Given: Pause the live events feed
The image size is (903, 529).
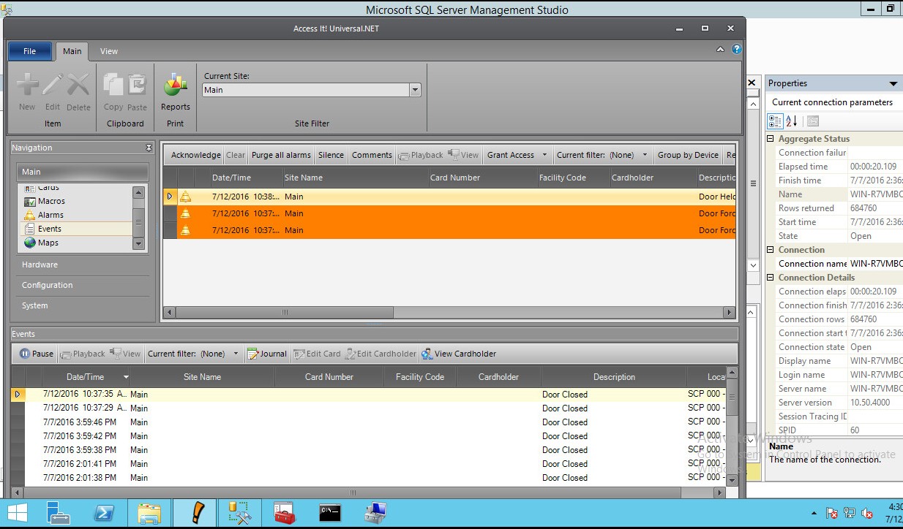Looking at the screenshot, I should (36, 354).
